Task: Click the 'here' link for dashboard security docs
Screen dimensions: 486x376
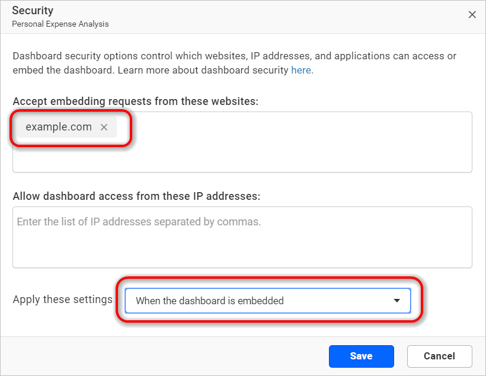Action: [301, 70]
